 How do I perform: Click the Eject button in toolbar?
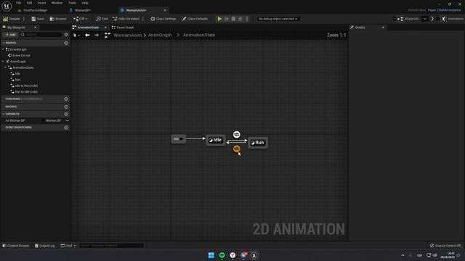(240, 19)
